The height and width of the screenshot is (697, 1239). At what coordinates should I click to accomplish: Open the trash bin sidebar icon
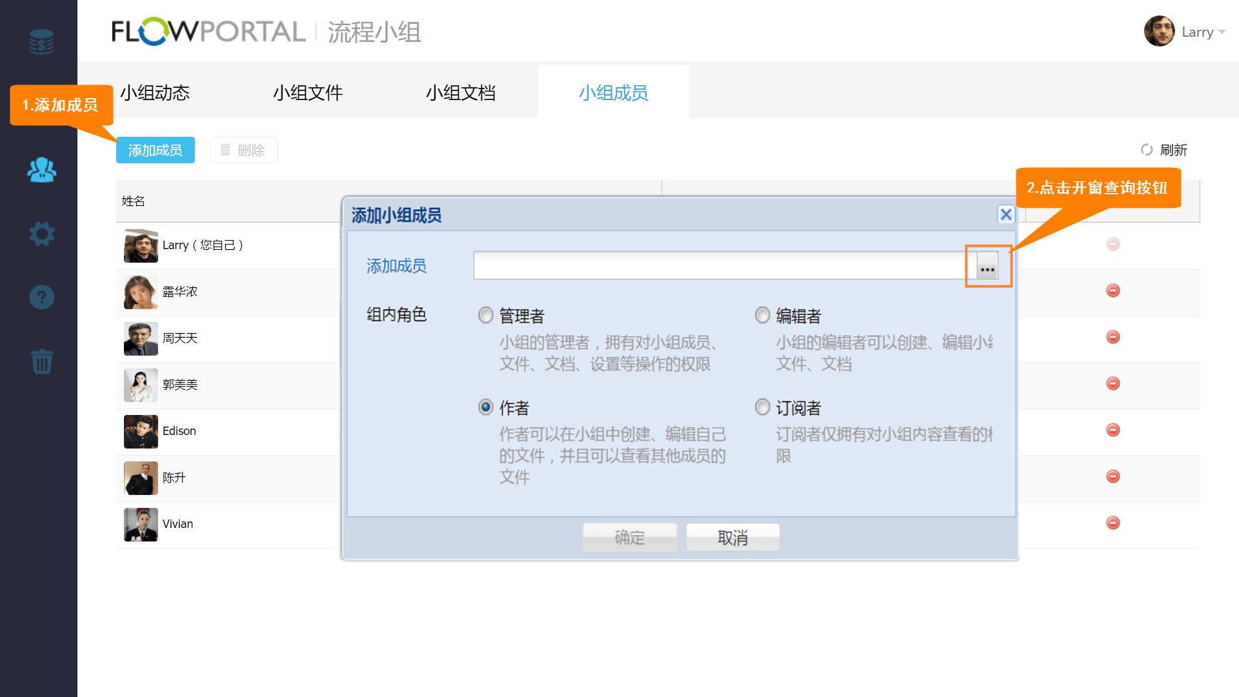[41, 361]
